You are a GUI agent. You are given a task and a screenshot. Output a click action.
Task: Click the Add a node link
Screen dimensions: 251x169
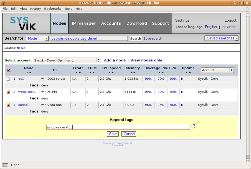click(x=115, y=60)
